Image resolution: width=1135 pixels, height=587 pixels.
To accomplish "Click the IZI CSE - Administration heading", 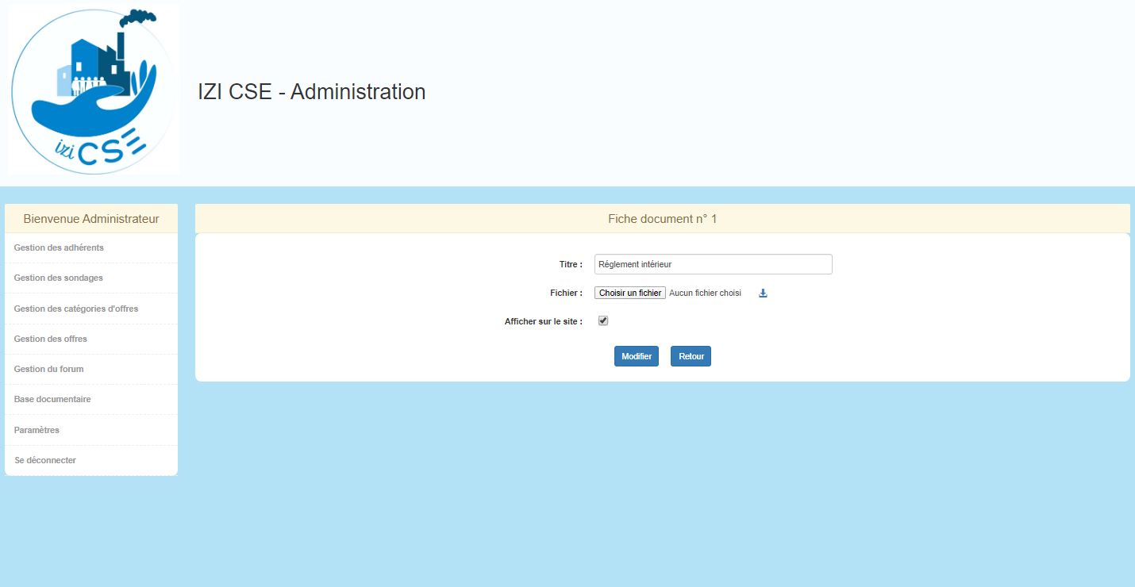I will tap(311, 92).
